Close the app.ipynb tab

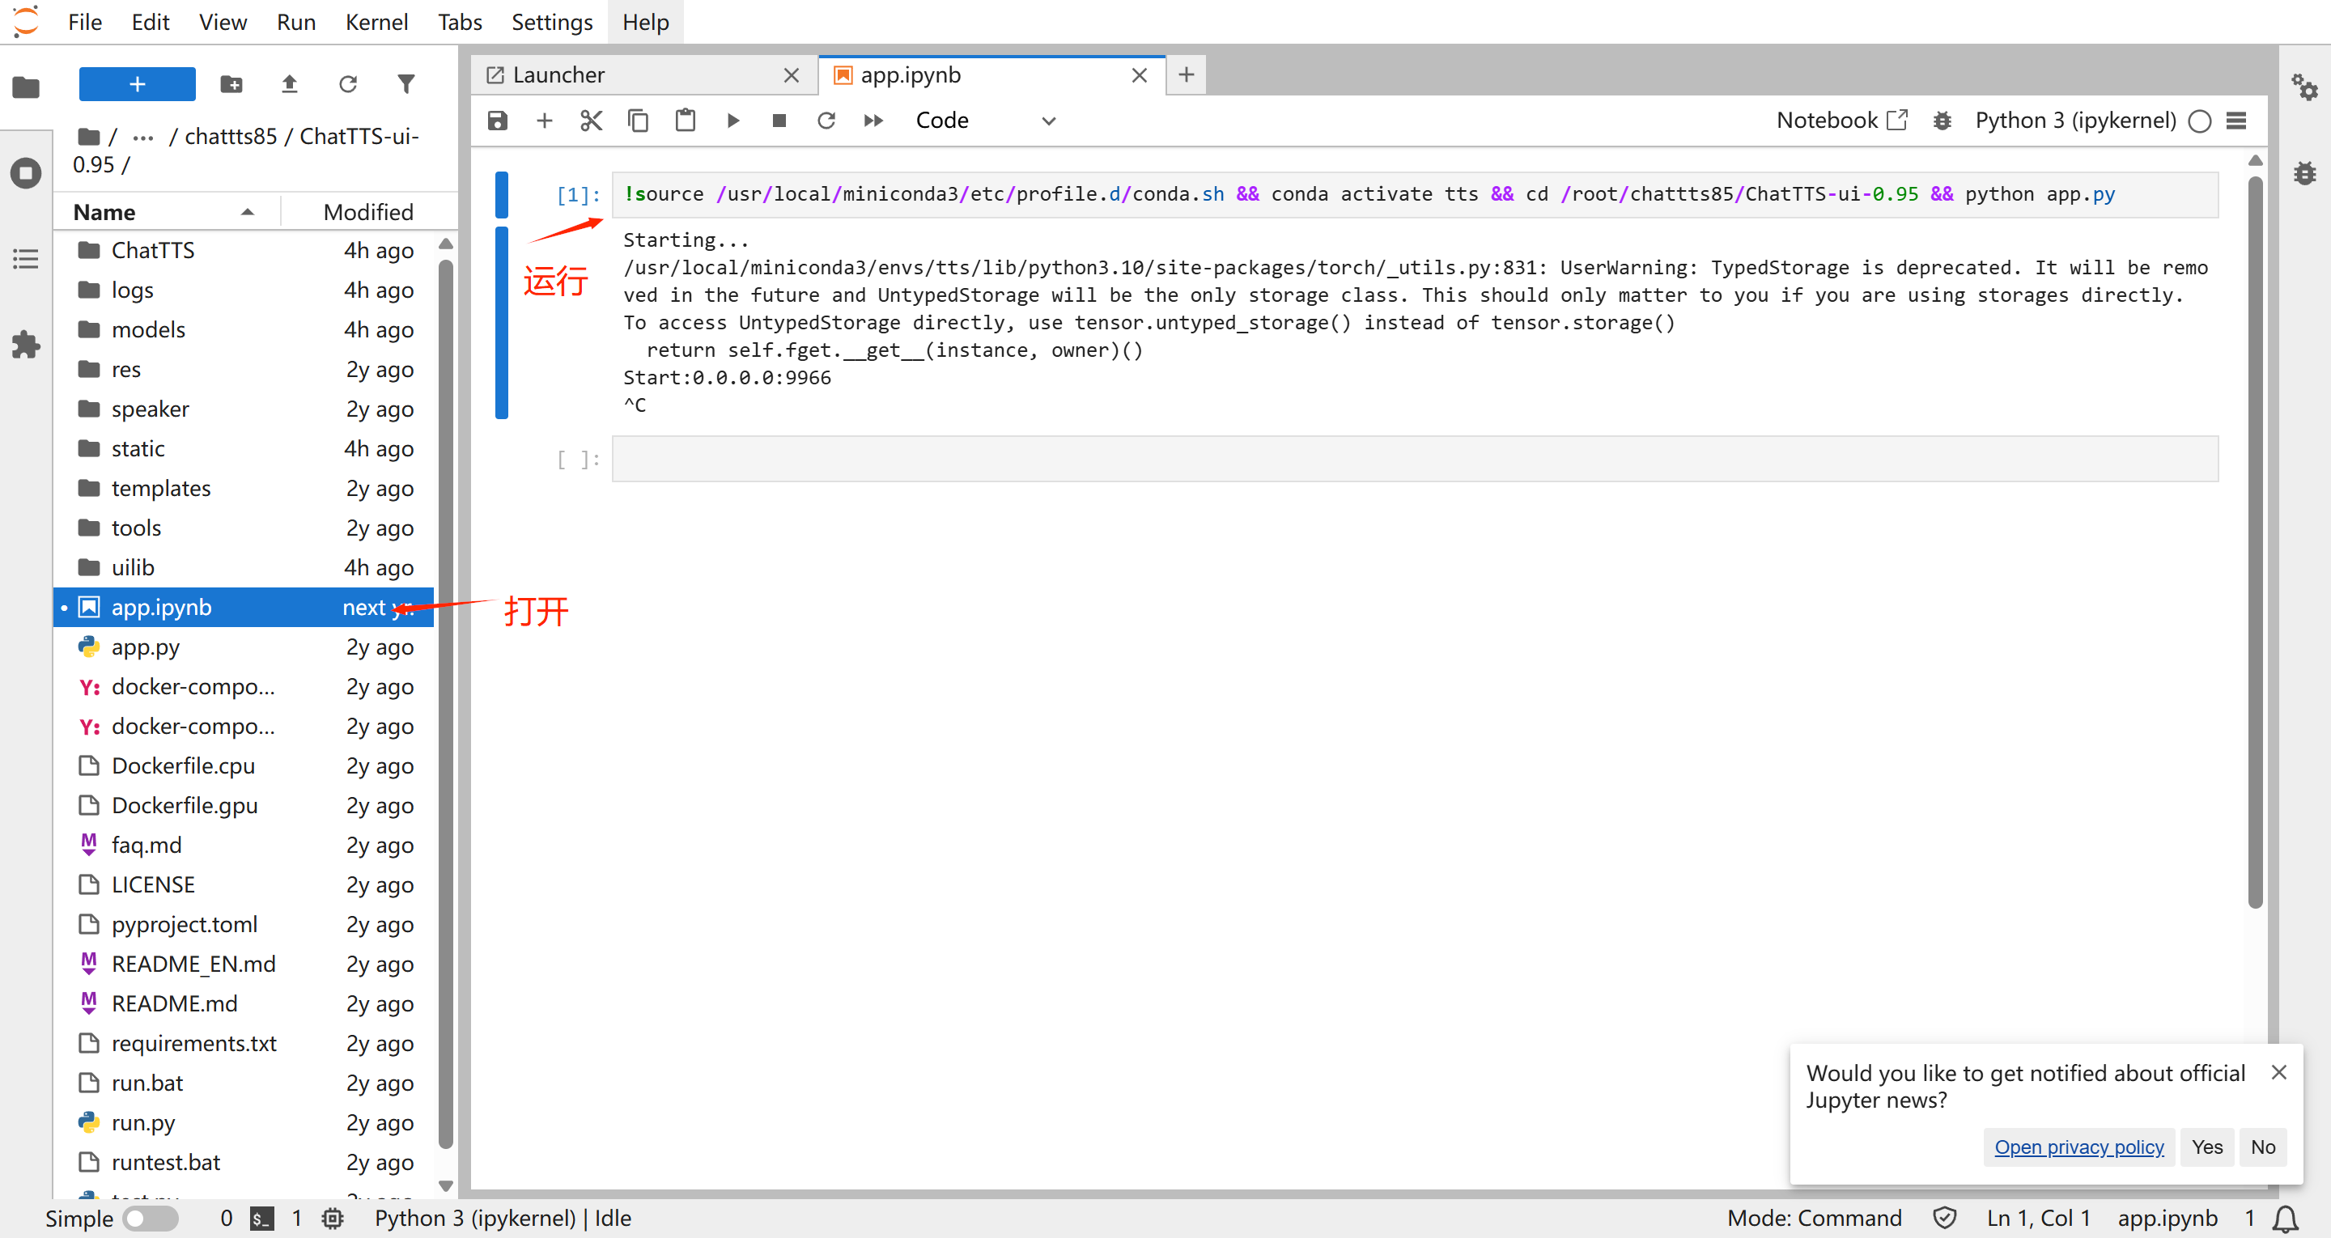click(x=1140, y=75)
